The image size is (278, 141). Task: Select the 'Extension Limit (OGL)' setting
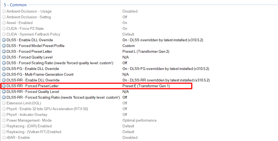pyautogui.click(x=24, y=103)
